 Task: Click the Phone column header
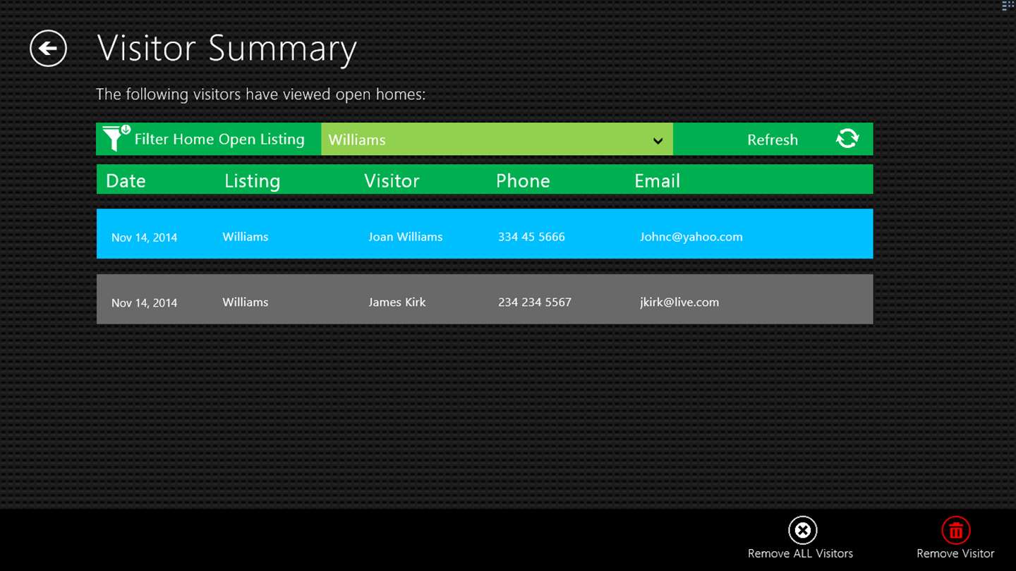click(523, 180)
